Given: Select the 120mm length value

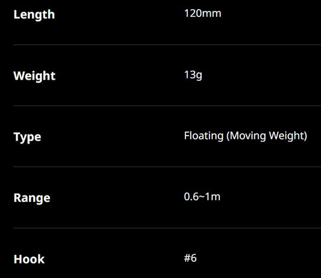Looking at the screenshot, I should (203, 13).
